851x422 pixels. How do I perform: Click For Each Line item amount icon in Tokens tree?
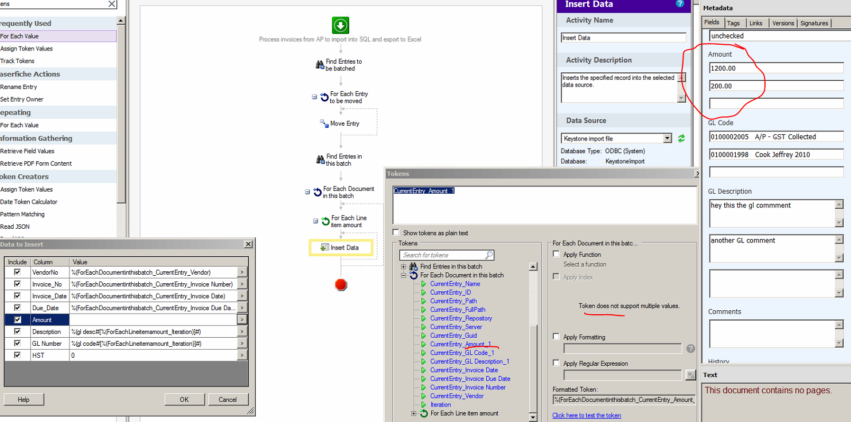coord(424,413)
